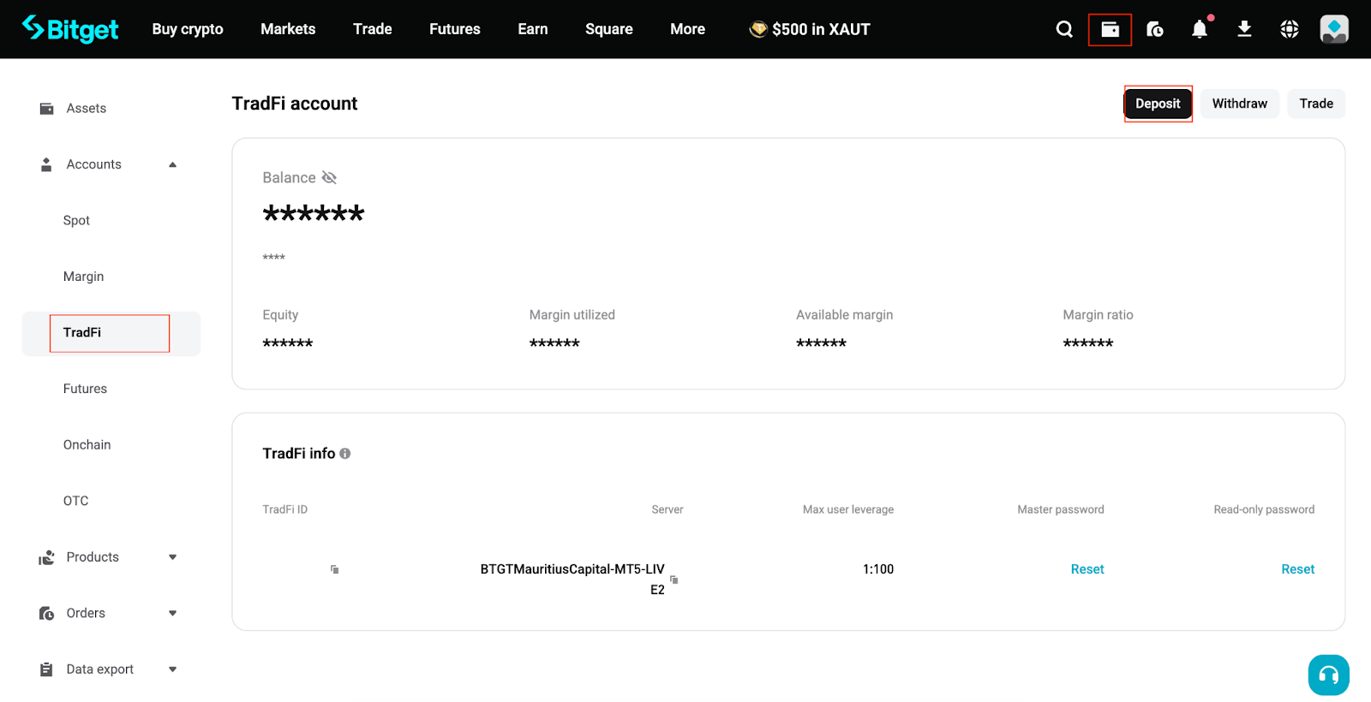Open the orders history icon in header

pyautogui.click(x=1155, y=29)
